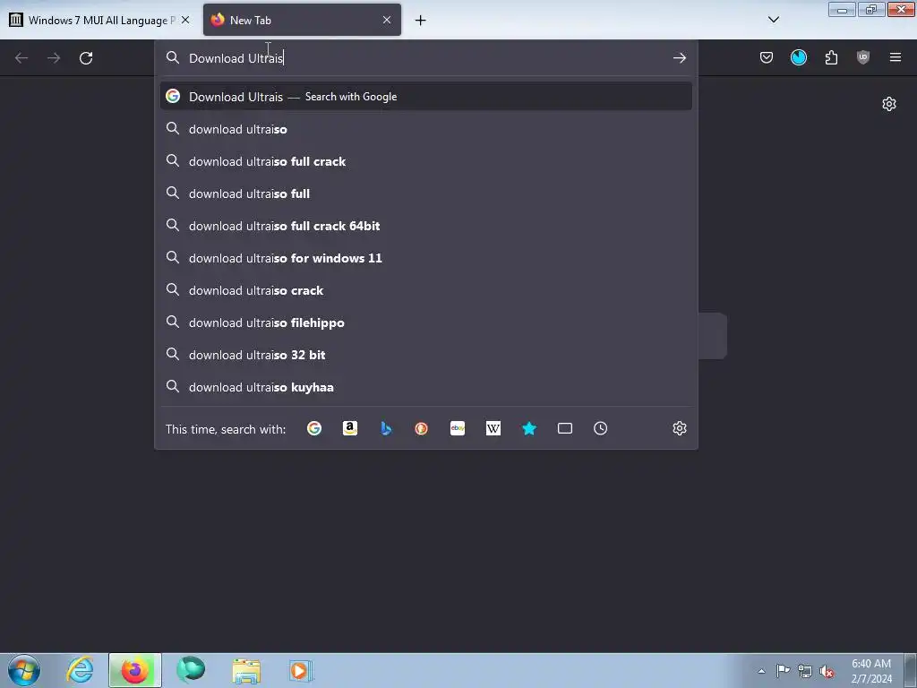Launch Internet Explorer from the taskbar
The height and width of the screenshot is (688, 917).
(x=80, y=670)
